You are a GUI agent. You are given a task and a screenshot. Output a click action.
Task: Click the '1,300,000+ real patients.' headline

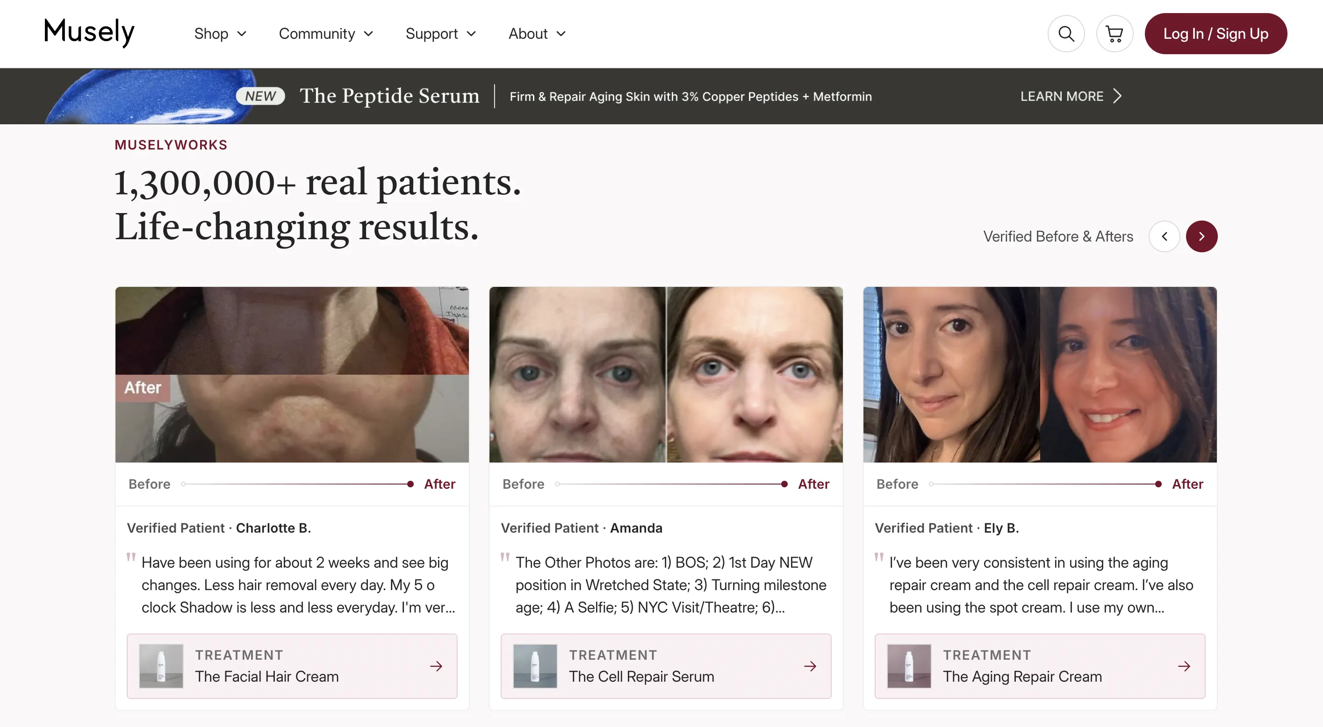click(x=317, y=182)
